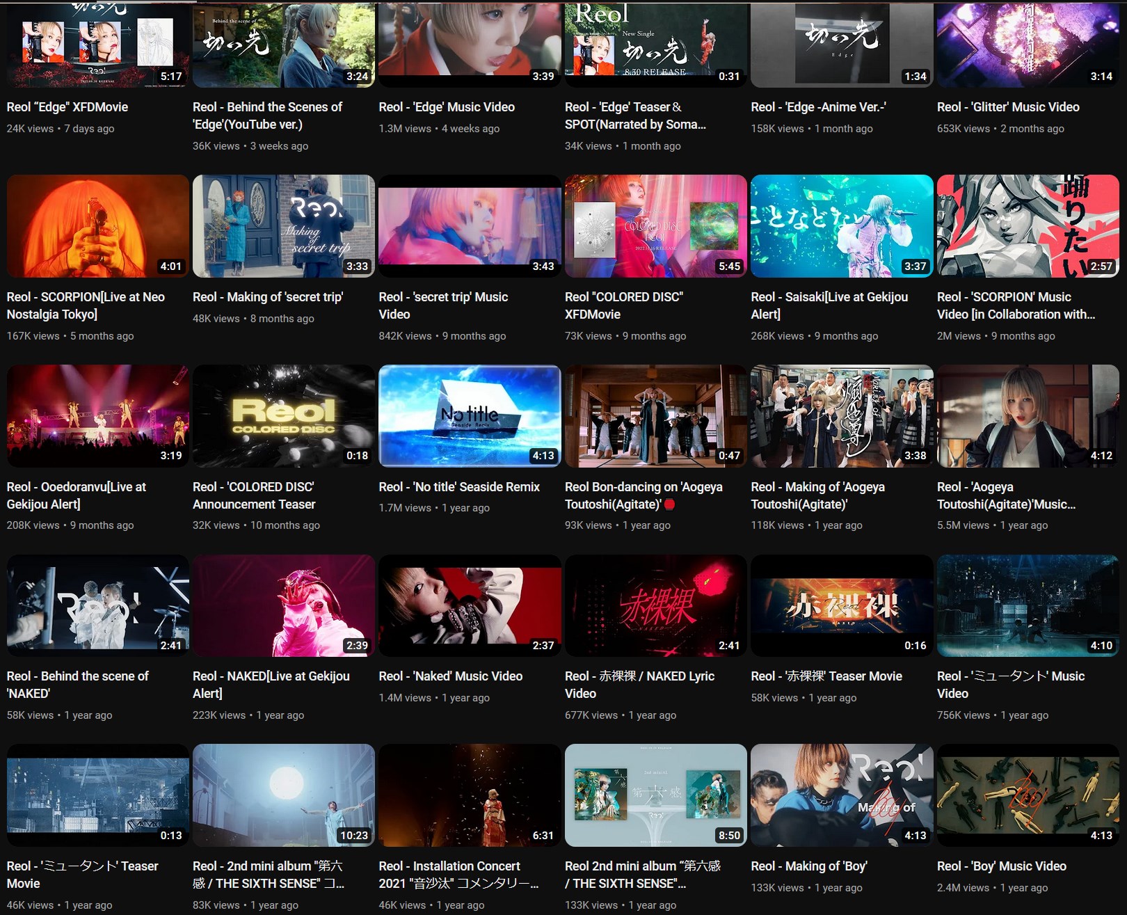The width and height of the screenshot is (1127, 915).
Task: Open the Reol "Edge" XFDMovie thumbnail
Action: [98, 45]
